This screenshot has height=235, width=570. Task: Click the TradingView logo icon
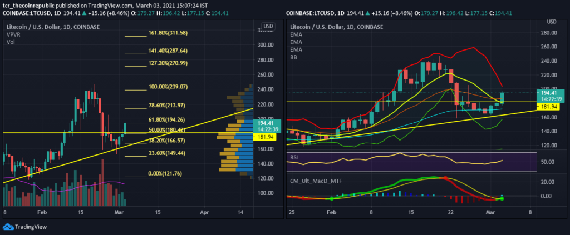pyautogui.click(x=8, y=227)
